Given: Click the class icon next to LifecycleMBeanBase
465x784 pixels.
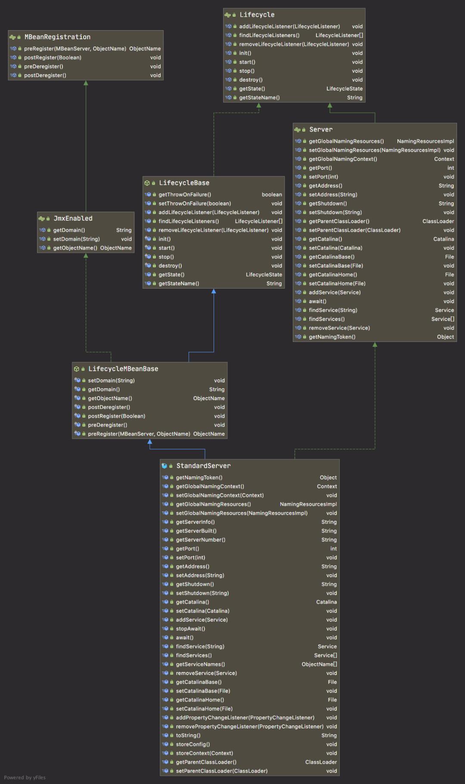Looking at the screenshot, I should pyautogui.click(x=76, y=369).
